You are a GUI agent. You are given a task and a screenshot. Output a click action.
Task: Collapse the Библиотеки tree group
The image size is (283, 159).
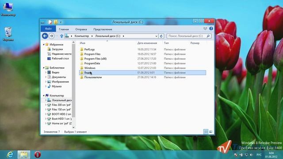44,68
